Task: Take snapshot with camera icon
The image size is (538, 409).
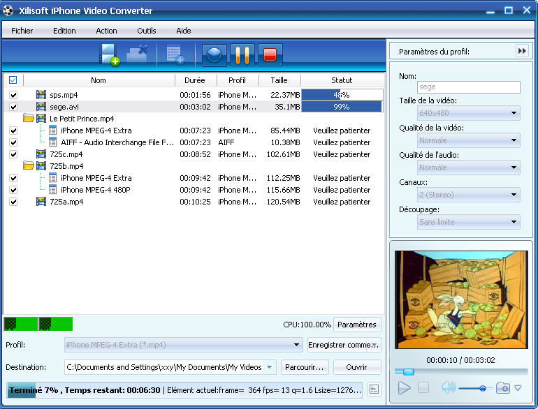Action: point(502,388)
